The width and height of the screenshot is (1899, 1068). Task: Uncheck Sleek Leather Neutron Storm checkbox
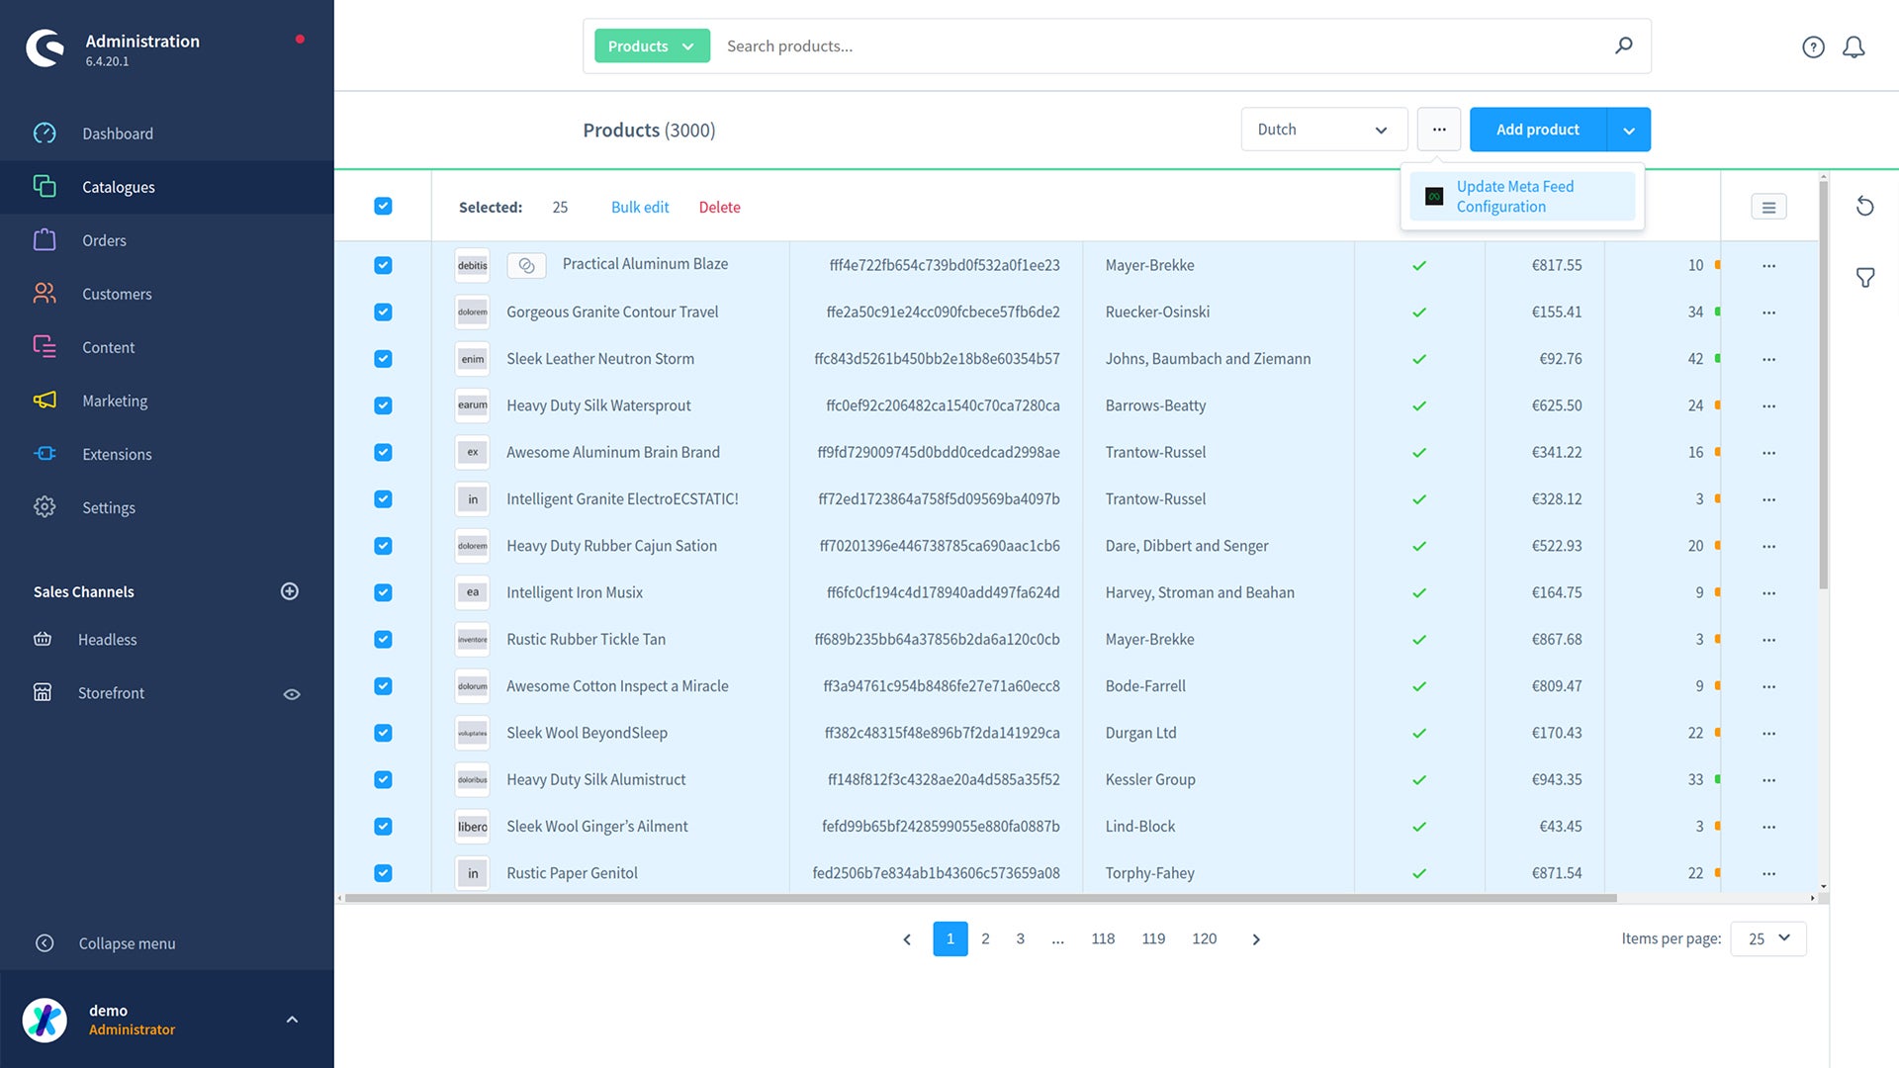click(383, 359)
